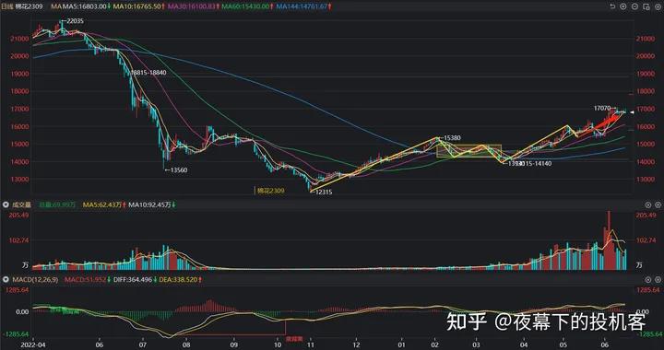The image size is (664, 350).
Task: Click 102.74 on the right volume axis
Action: [646, 240]
